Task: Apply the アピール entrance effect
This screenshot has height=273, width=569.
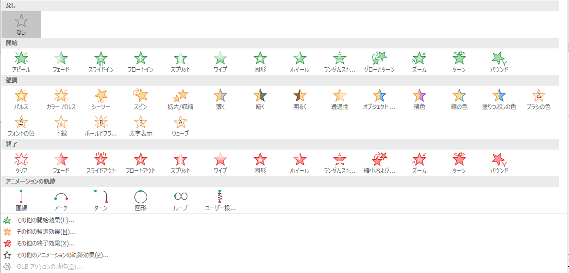Action: (x=21, y=62)
